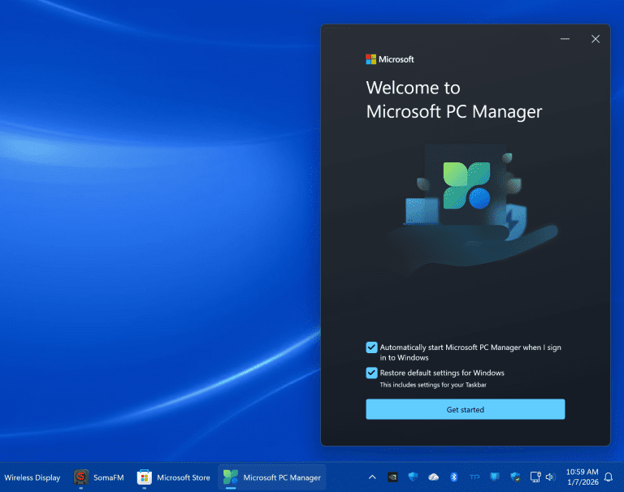Expand hidden system tray icons chevron
The width and height of the screenshot is (624, 492).
pos(372,477)
